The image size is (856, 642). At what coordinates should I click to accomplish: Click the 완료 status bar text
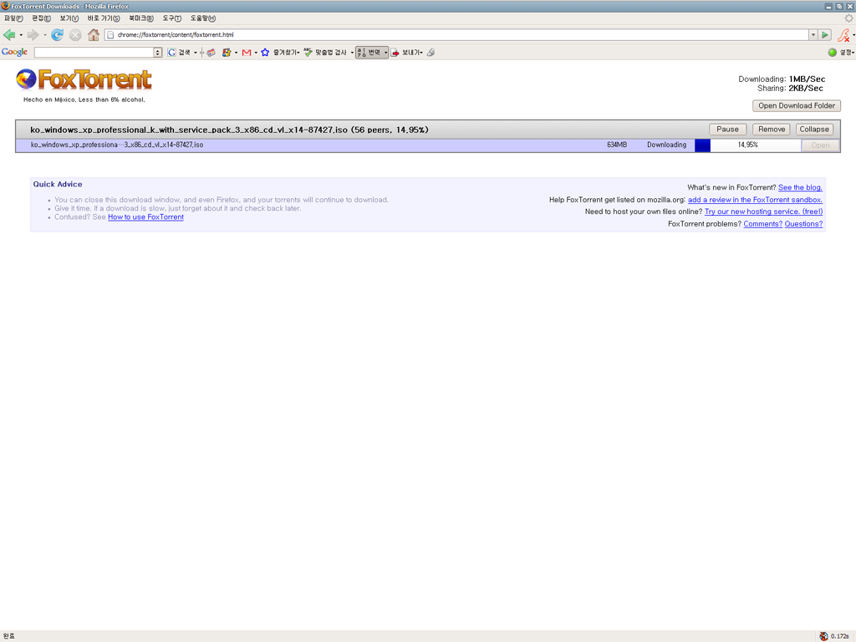point(9,636)
